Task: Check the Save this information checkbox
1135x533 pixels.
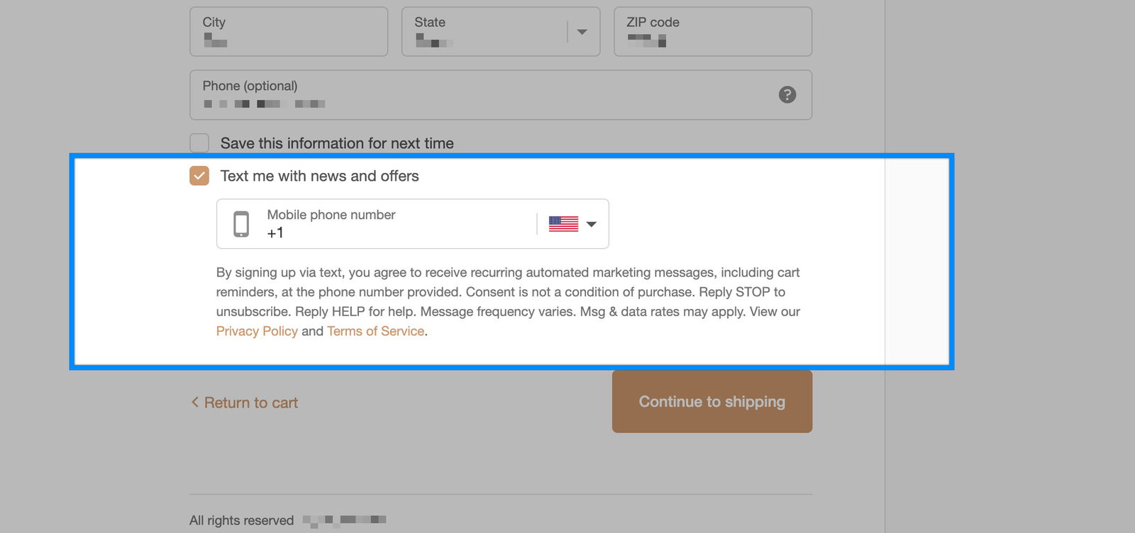Action: [x=199, y=143]
